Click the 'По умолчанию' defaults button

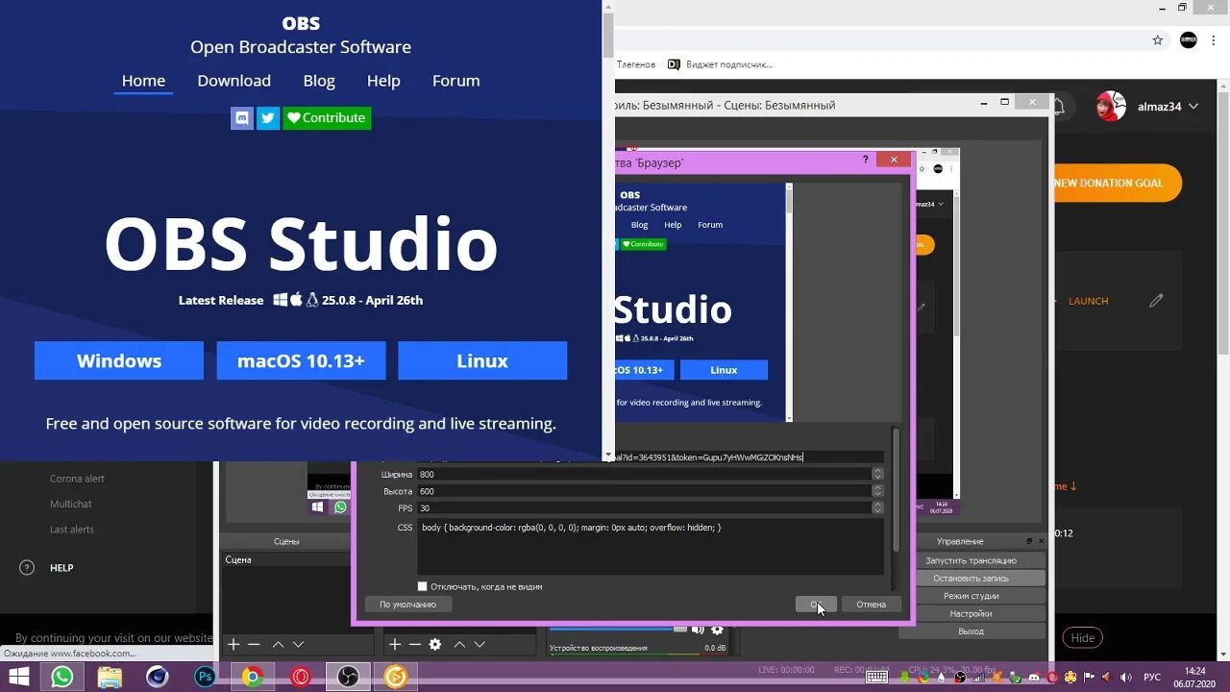[x=407, y=605]
